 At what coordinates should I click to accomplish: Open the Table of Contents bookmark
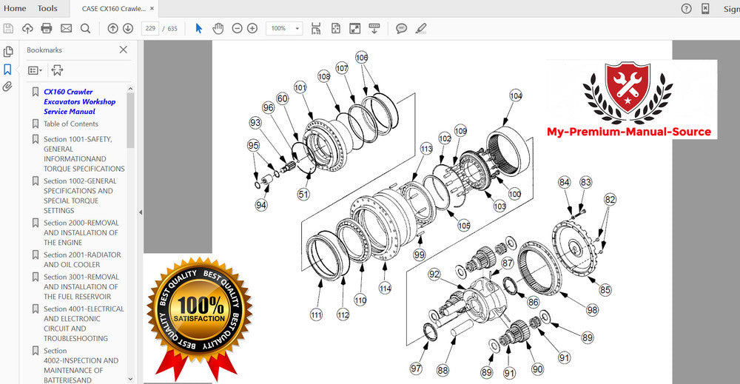point(71,124)
